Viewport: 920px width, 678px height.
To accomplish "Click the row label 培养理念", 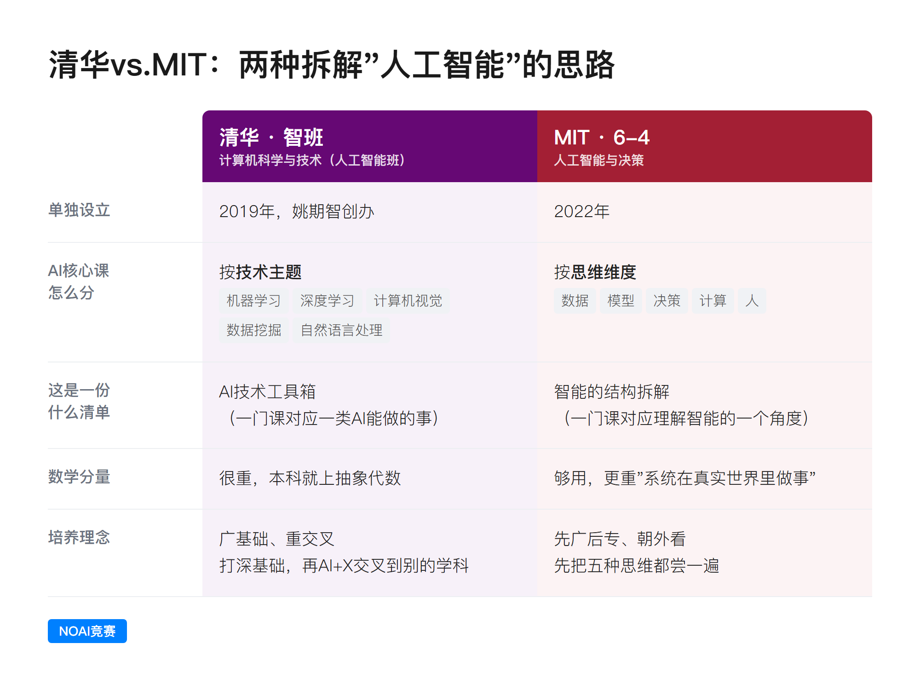I will 79,537.
